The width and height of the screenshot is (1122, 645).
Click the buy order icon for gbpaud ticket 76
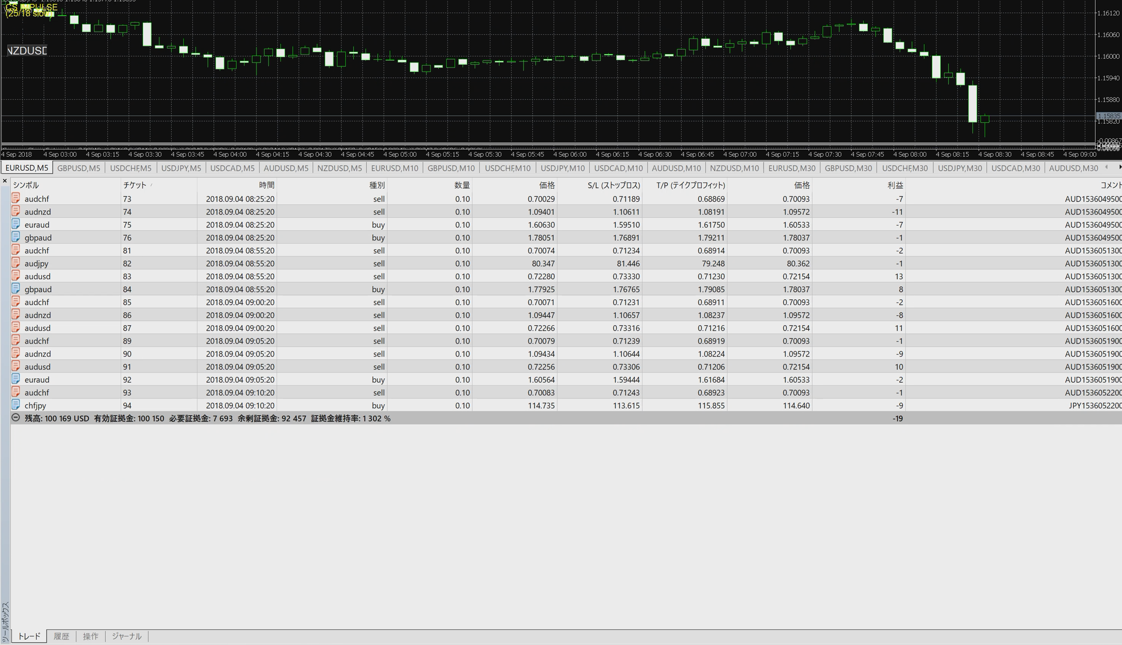point(16,237)
